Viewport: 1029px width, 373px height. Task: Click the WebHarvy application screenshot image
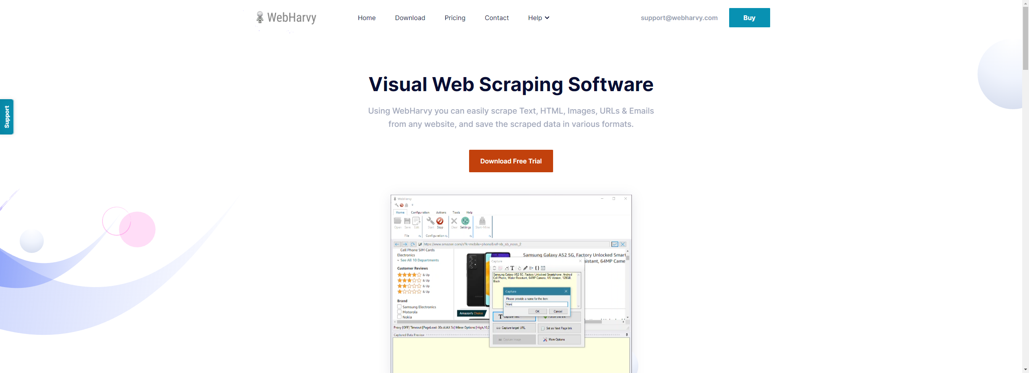pos(511,284)
